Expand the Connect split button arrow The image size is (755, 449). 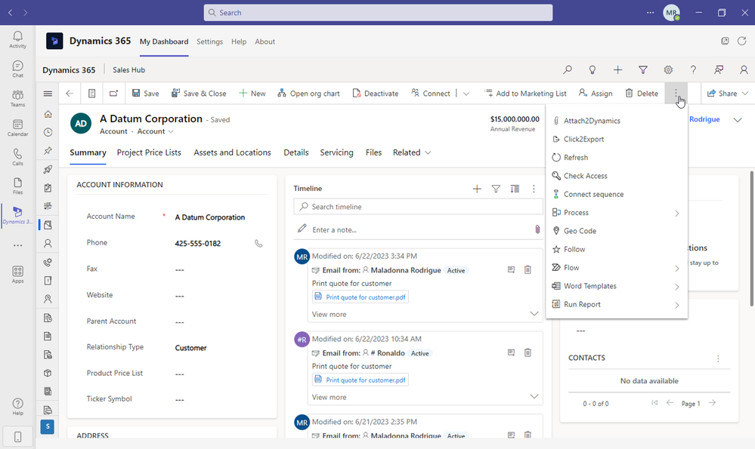(466, 94)
